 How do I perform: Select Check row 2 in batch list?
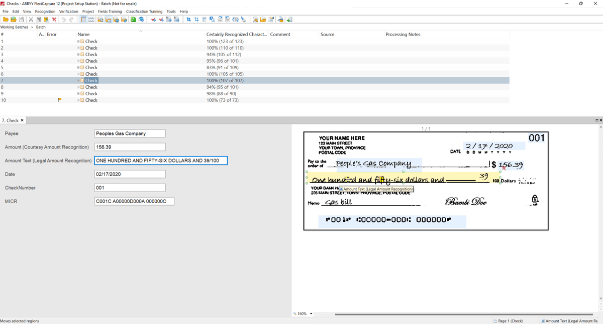tap(255, 48)
